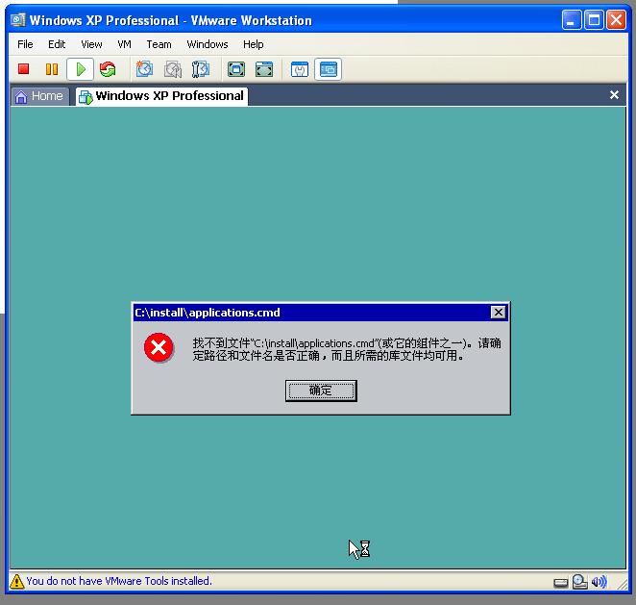Maximize the VMware Workstation window
Viewport: 636px width, 605px height.
594,19
